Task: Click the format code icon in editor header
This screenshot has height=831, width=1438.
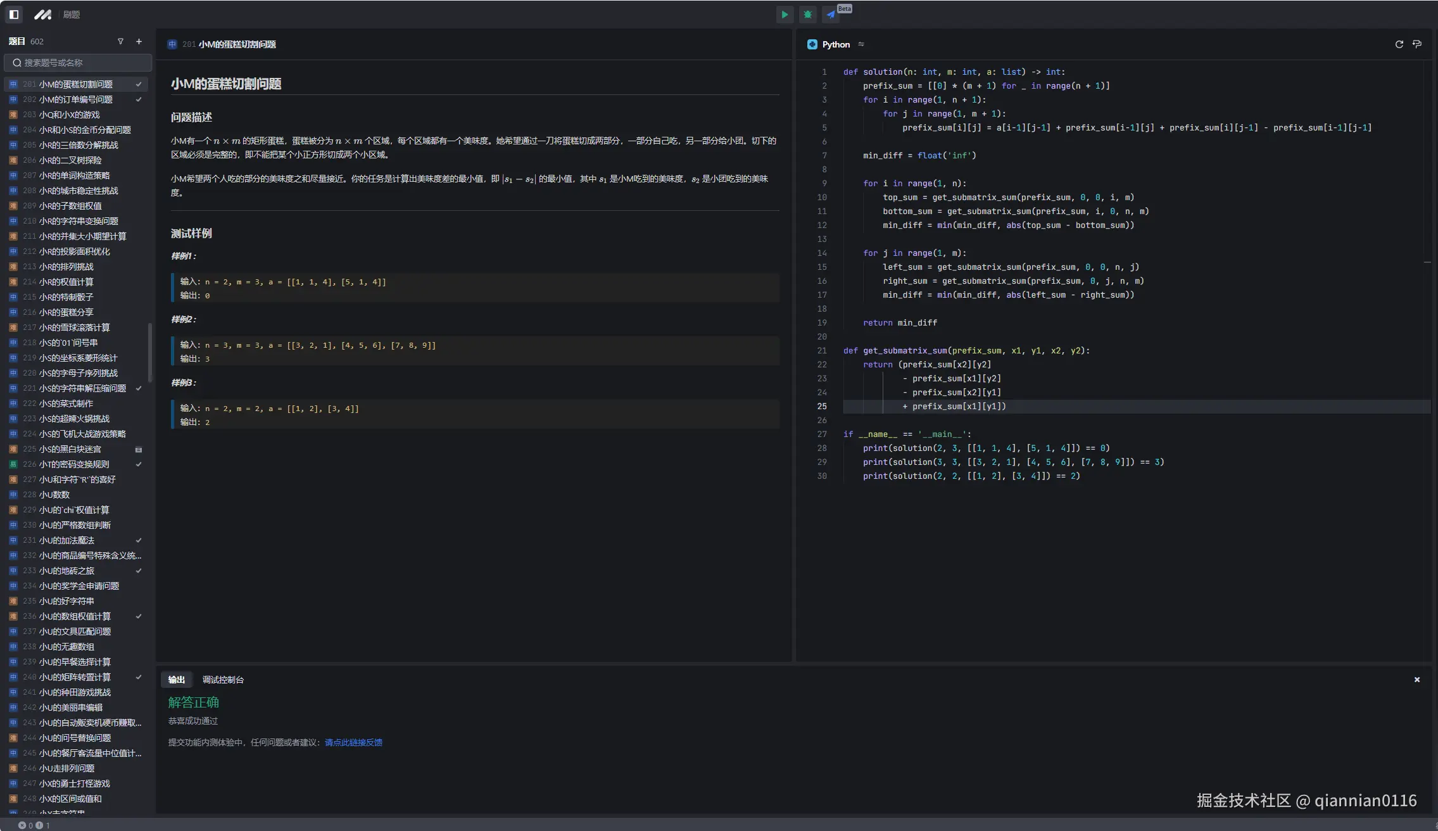Action: pyautogui.click(x=1417, y=44)
